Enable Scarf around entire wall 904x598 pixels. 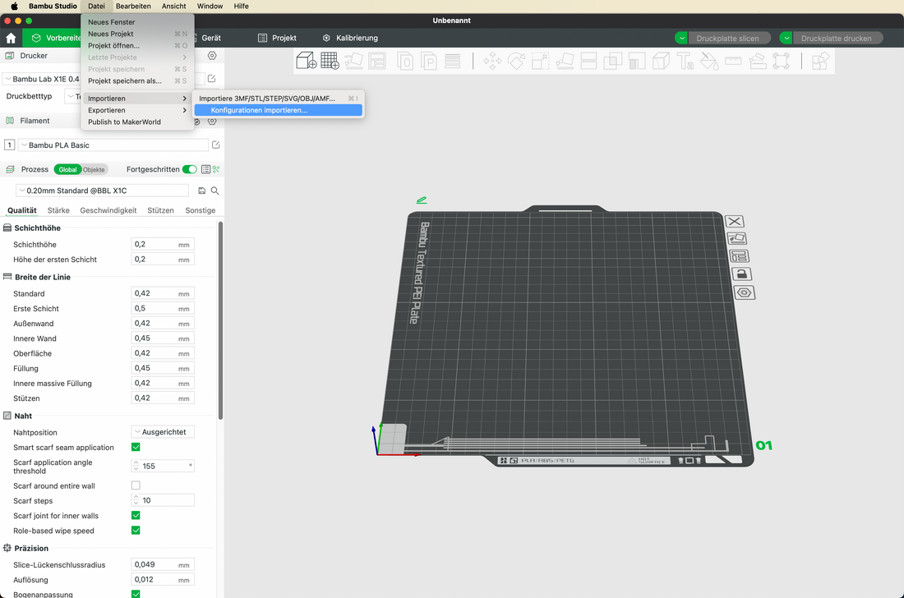pos(136,485)
